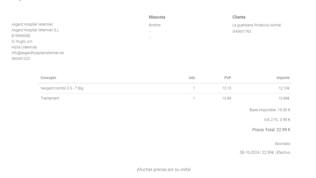Click the 08-10-2024 Efectivo payment line
The width and height of the screenshot is (316, 178).
tap(265, 153)
